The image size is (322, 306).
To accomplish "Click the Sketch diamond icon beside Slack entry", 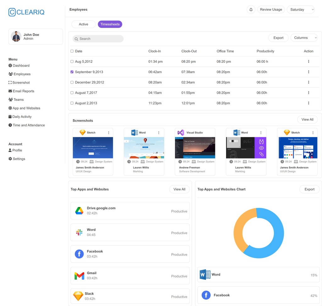I will [x=78, y=296].
